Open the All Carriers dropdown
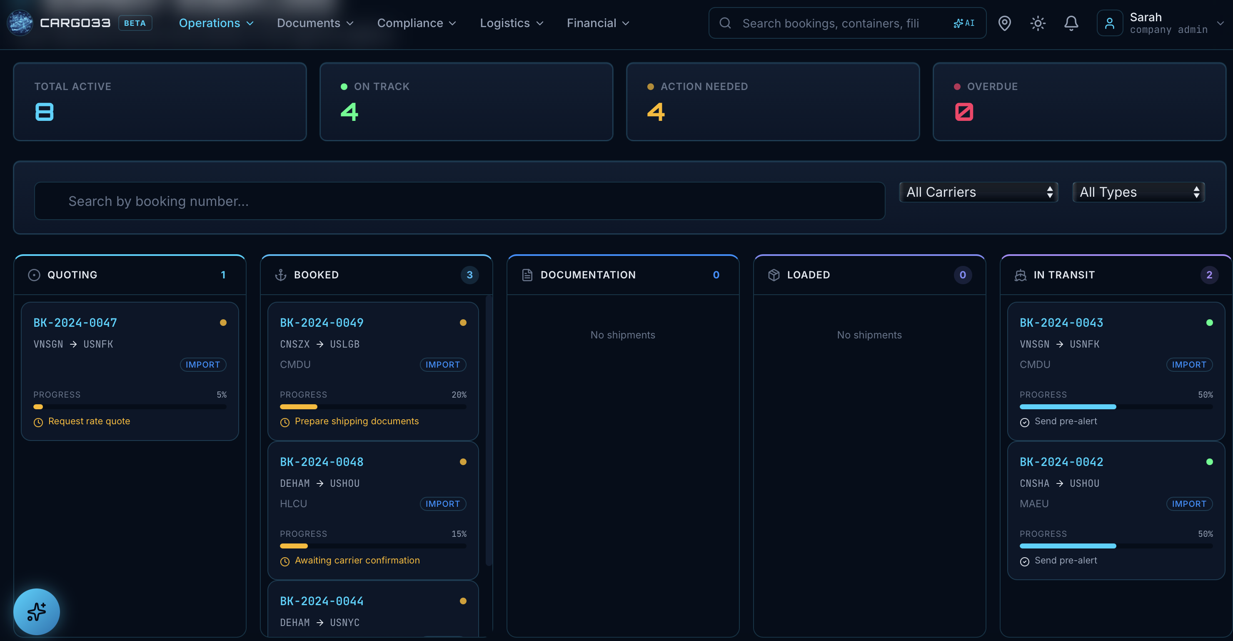This screenshot has width=1233, height=641. 978,192
